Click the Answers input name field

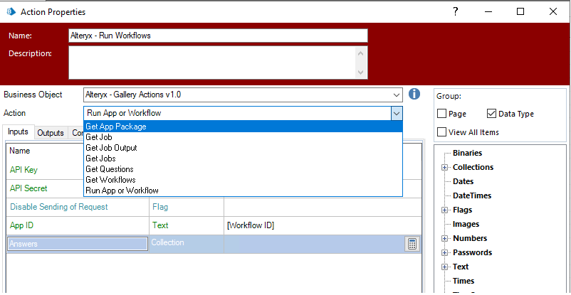[x=78, y=244]
